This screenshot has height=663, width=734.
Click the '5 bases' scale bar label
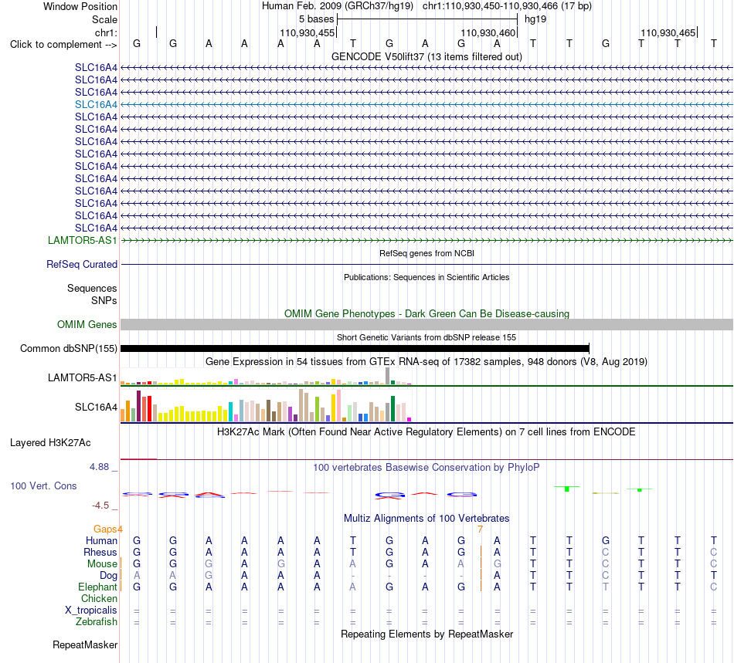coord(317,19)
